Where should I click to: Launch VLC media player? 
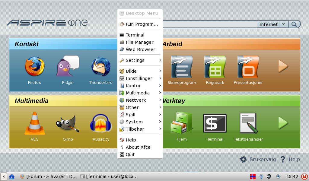34,123
